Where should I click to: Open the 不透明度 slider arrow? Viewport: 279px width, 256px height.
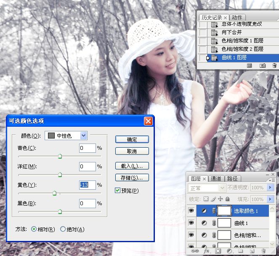(x=270, y=187)
